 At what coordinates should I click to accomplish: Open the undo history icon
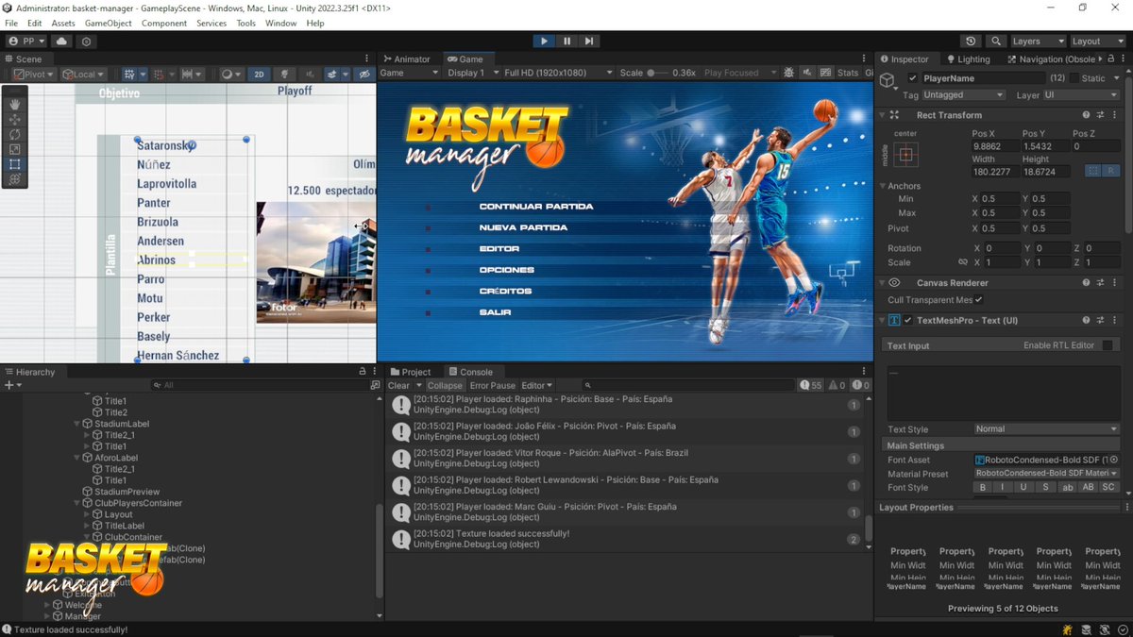point(971,42)
